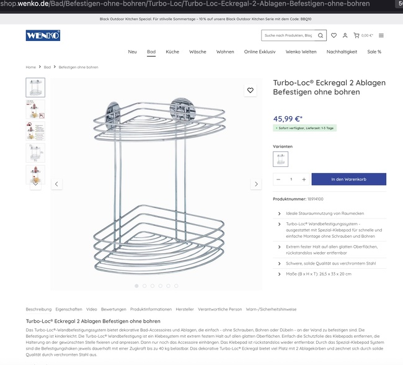Open the user account icon
Viewport: 403px width, 365px height.
(345, 35)
